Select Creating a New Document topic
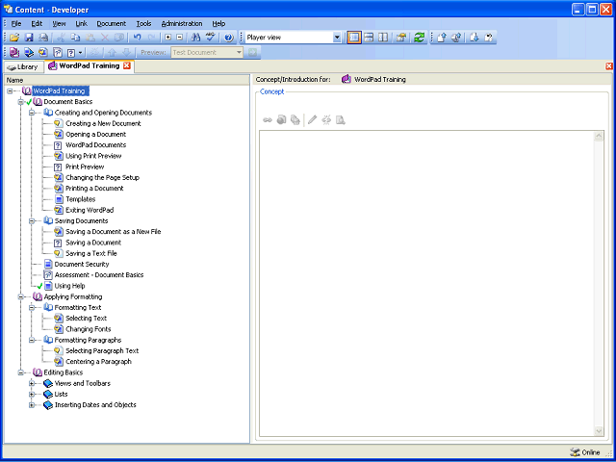The width and height of the screenshot is (616, 462). pos(103,123)
